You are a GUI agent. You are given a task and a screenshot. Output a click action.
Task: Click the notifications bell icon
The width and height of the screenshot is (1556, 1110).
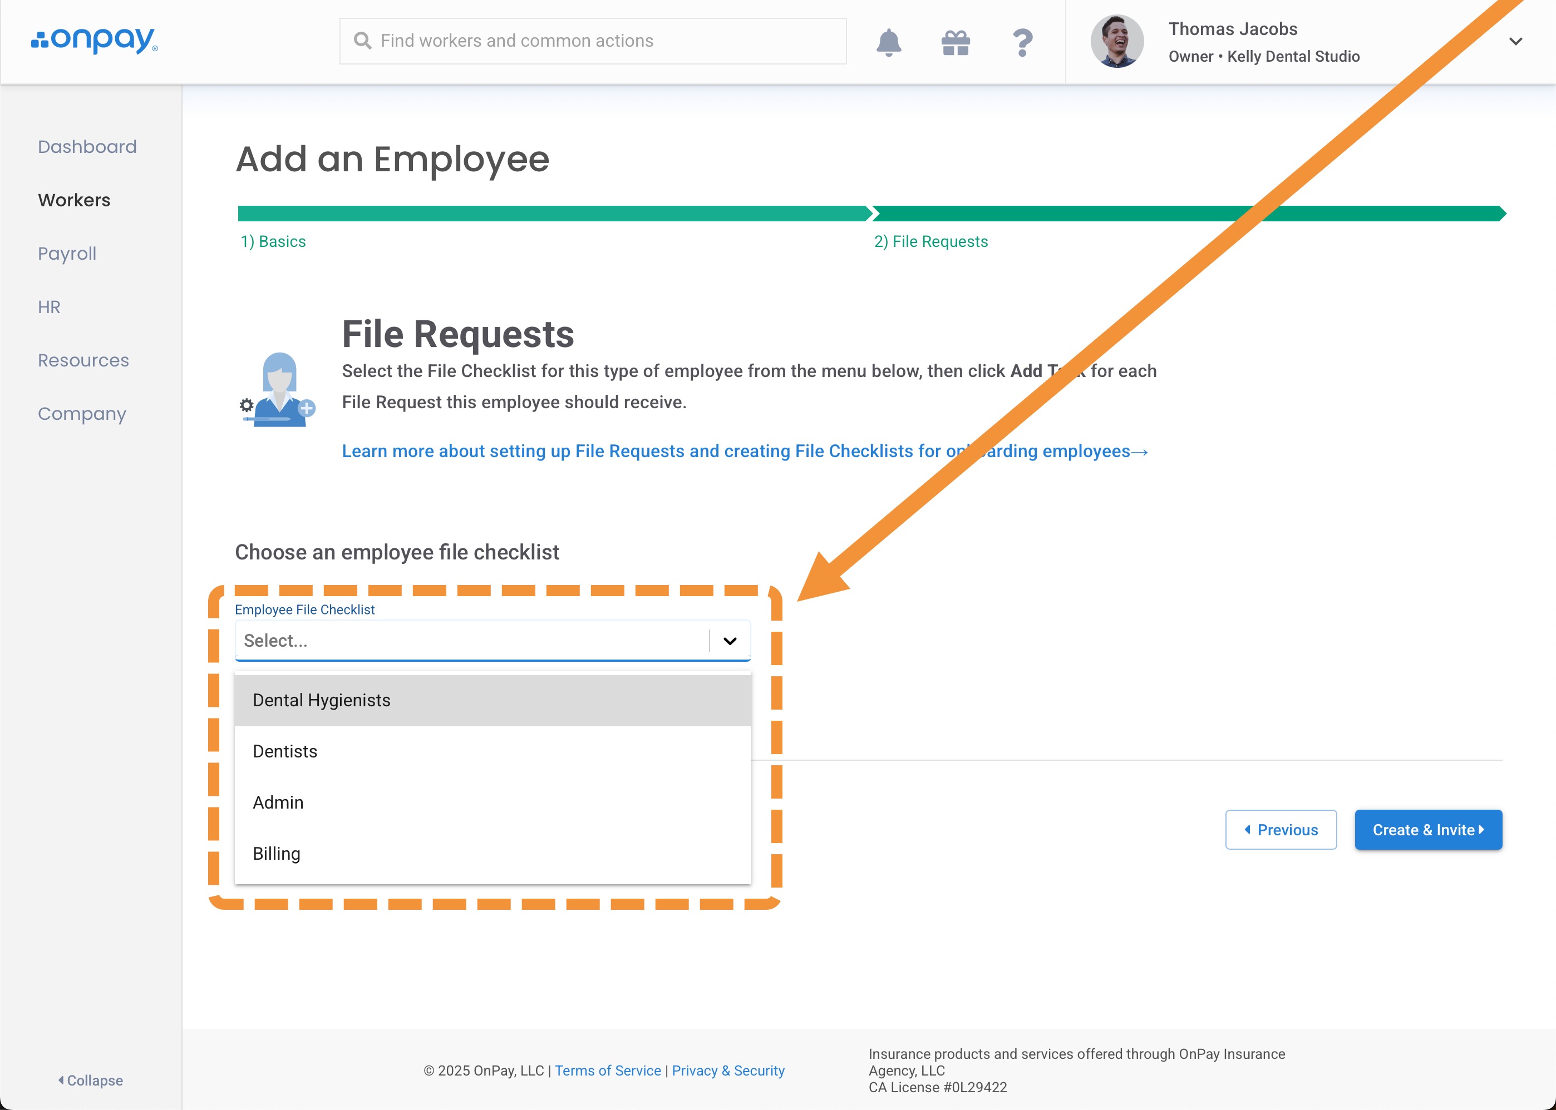888,42
